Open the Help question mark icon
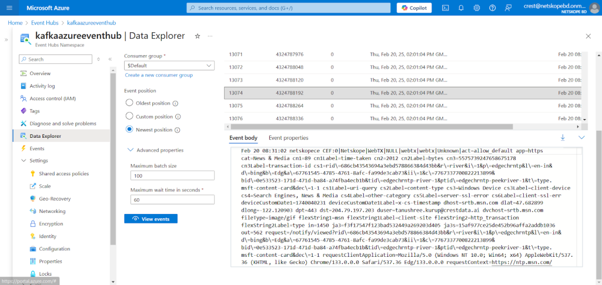The height and width of the screenshot is (285, 602). pyautogui.click(x=493, y=8)
